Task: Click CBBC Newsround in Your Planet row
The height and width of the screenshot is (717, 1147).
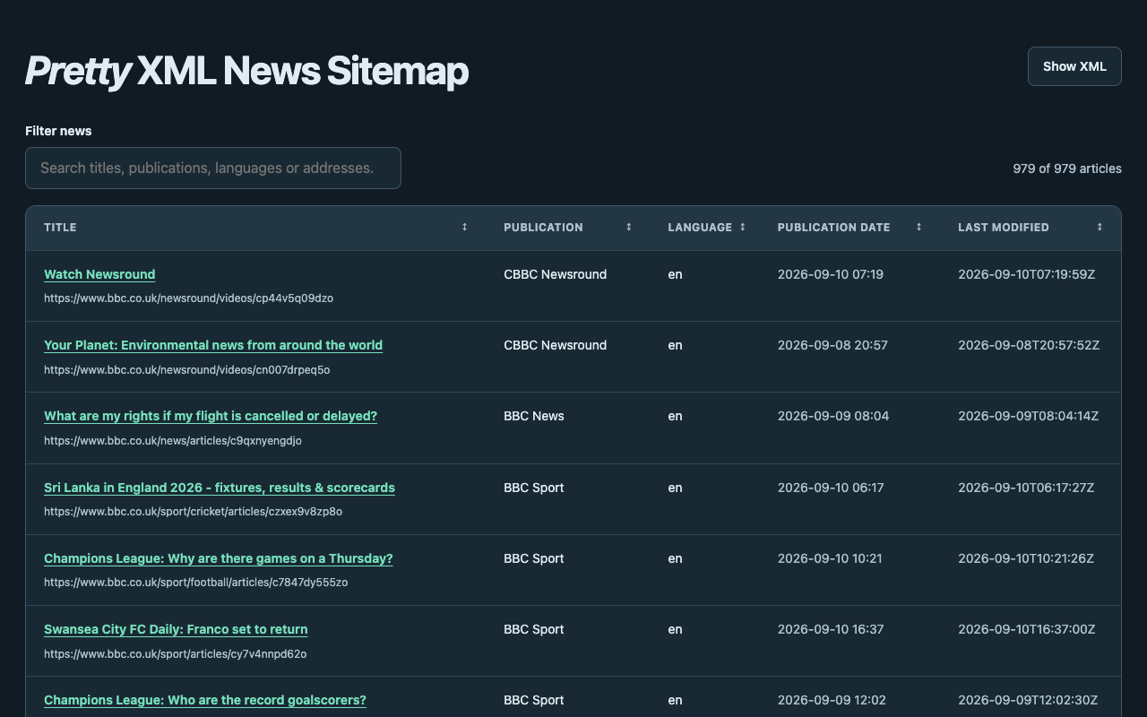Action: pos(555,345)
